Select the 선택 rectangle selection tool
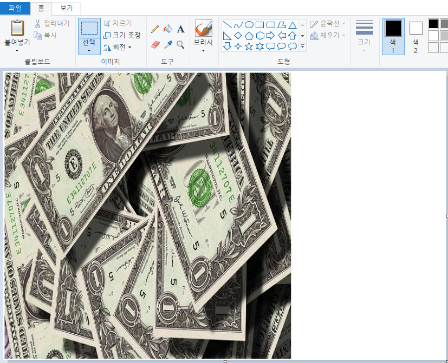448x363 pixels. click(89, 28)
